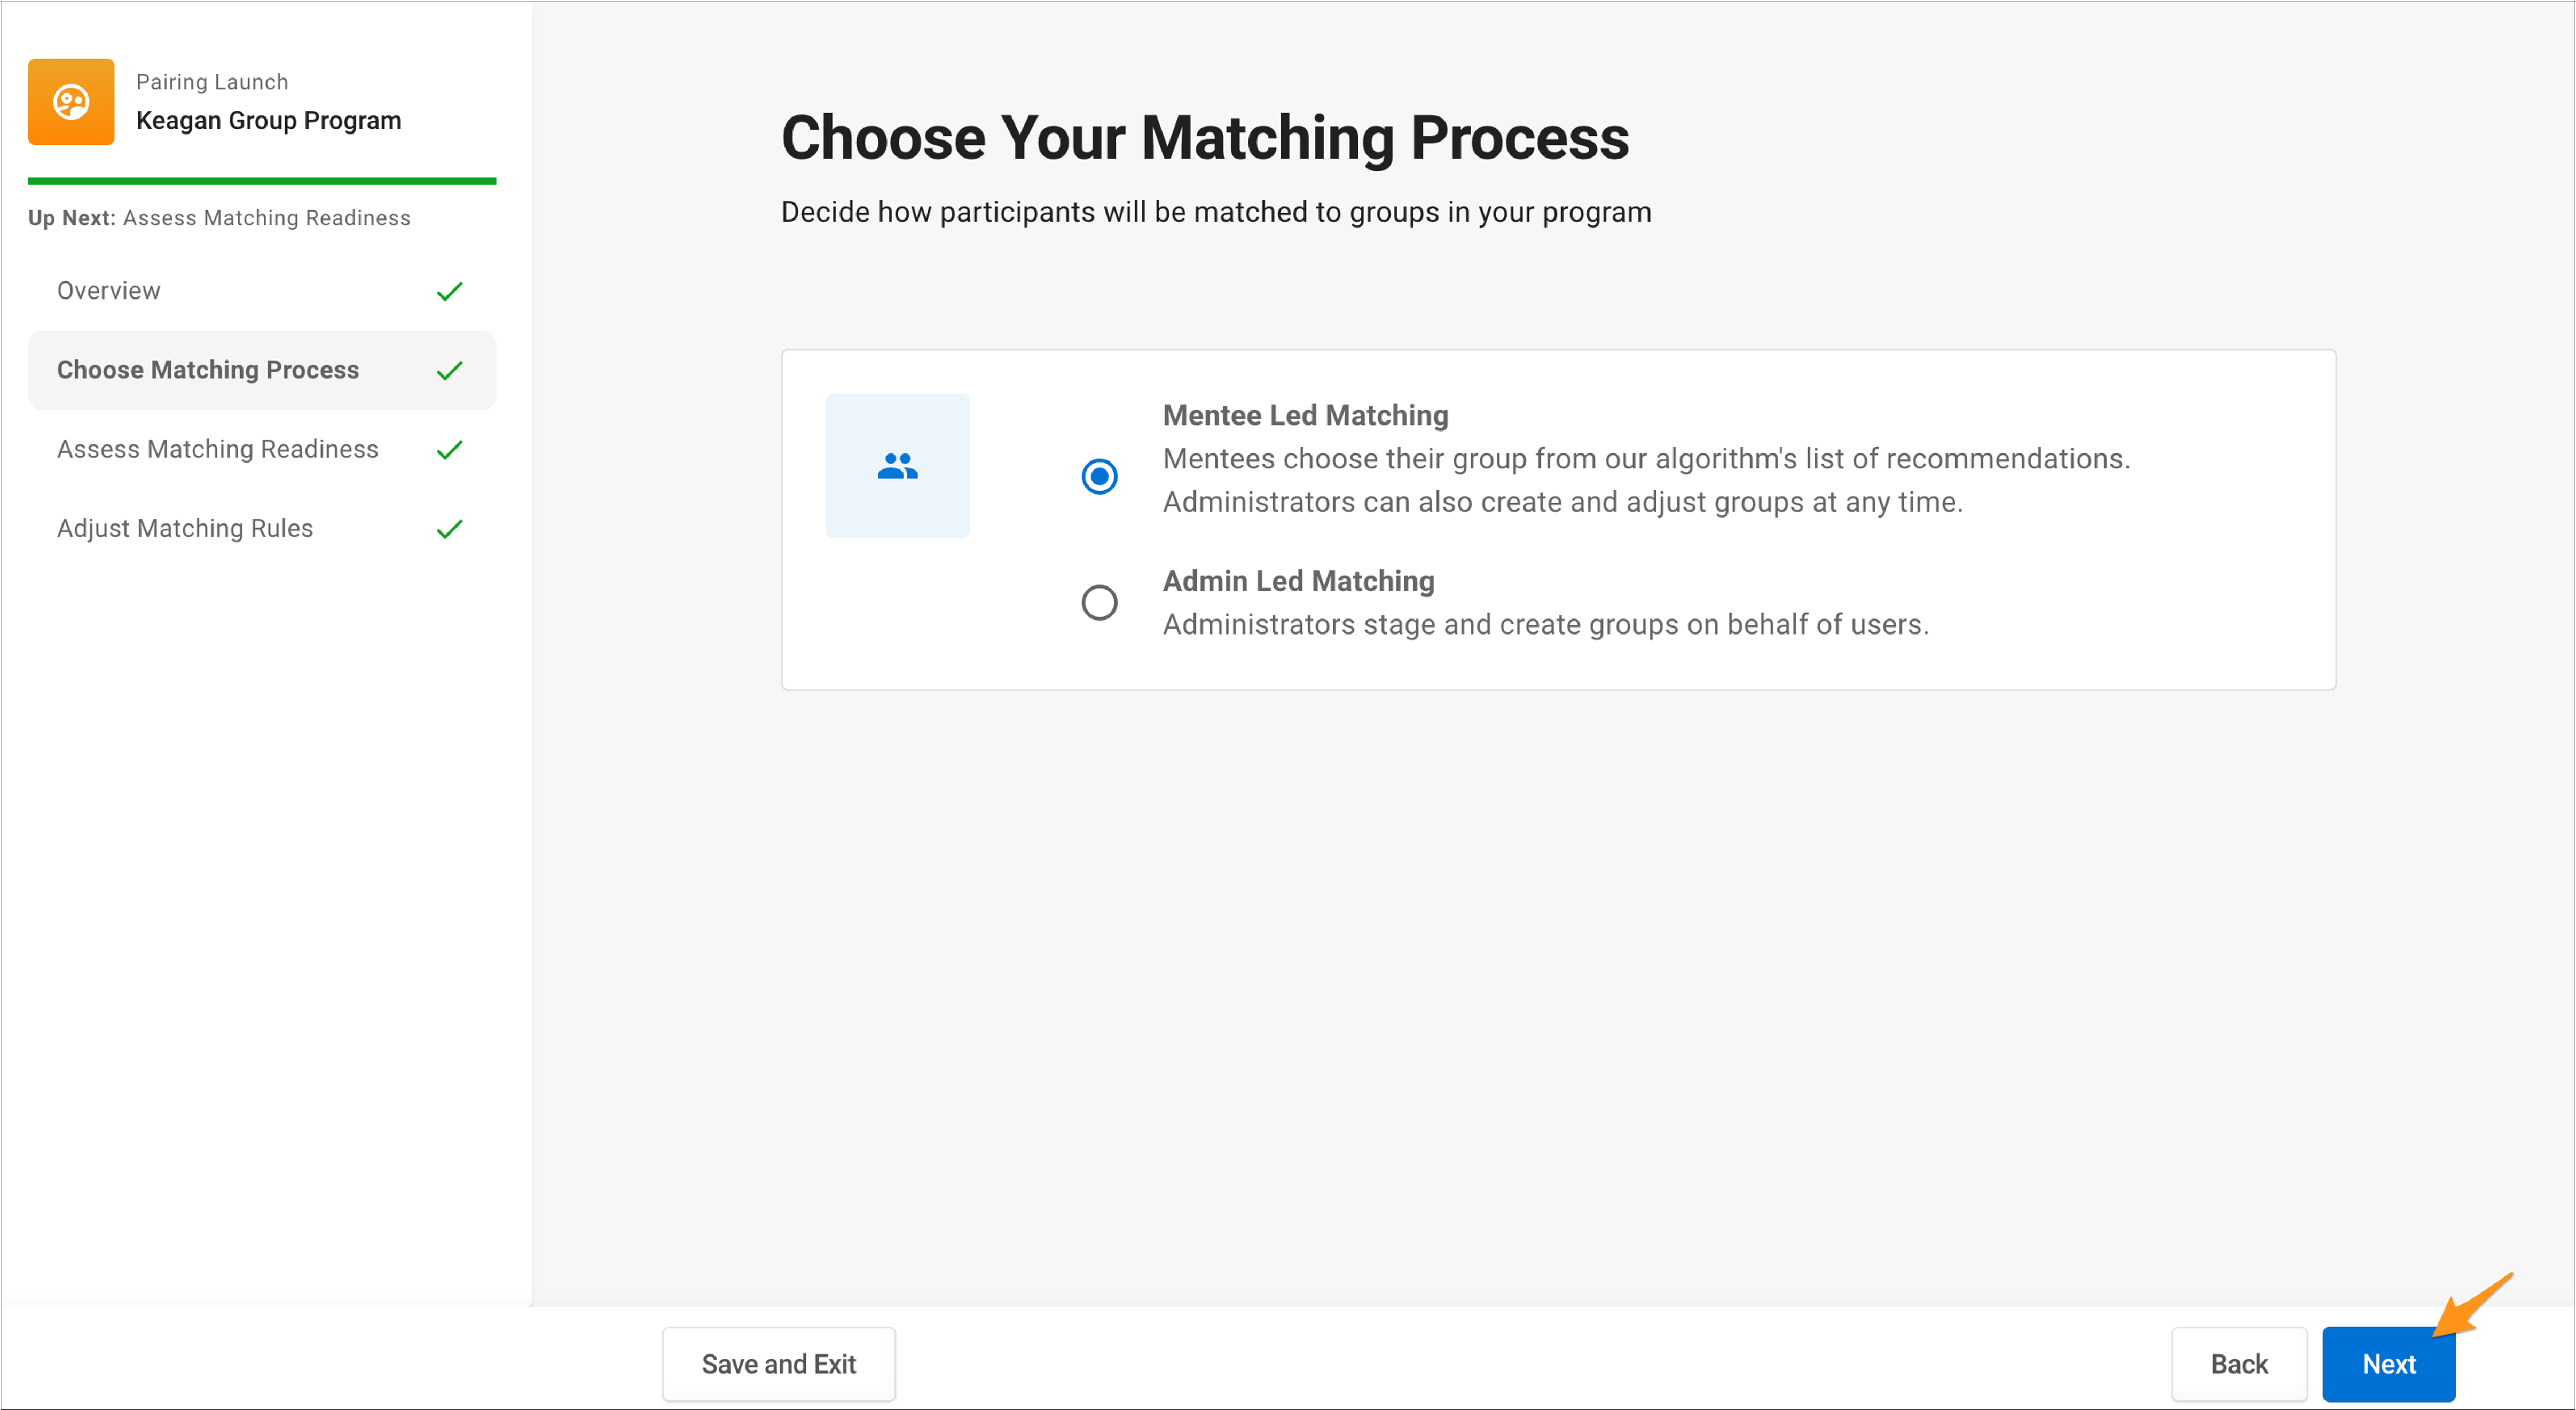
Task: Click the blue Next button
Action: (x=2388, y=1364)
